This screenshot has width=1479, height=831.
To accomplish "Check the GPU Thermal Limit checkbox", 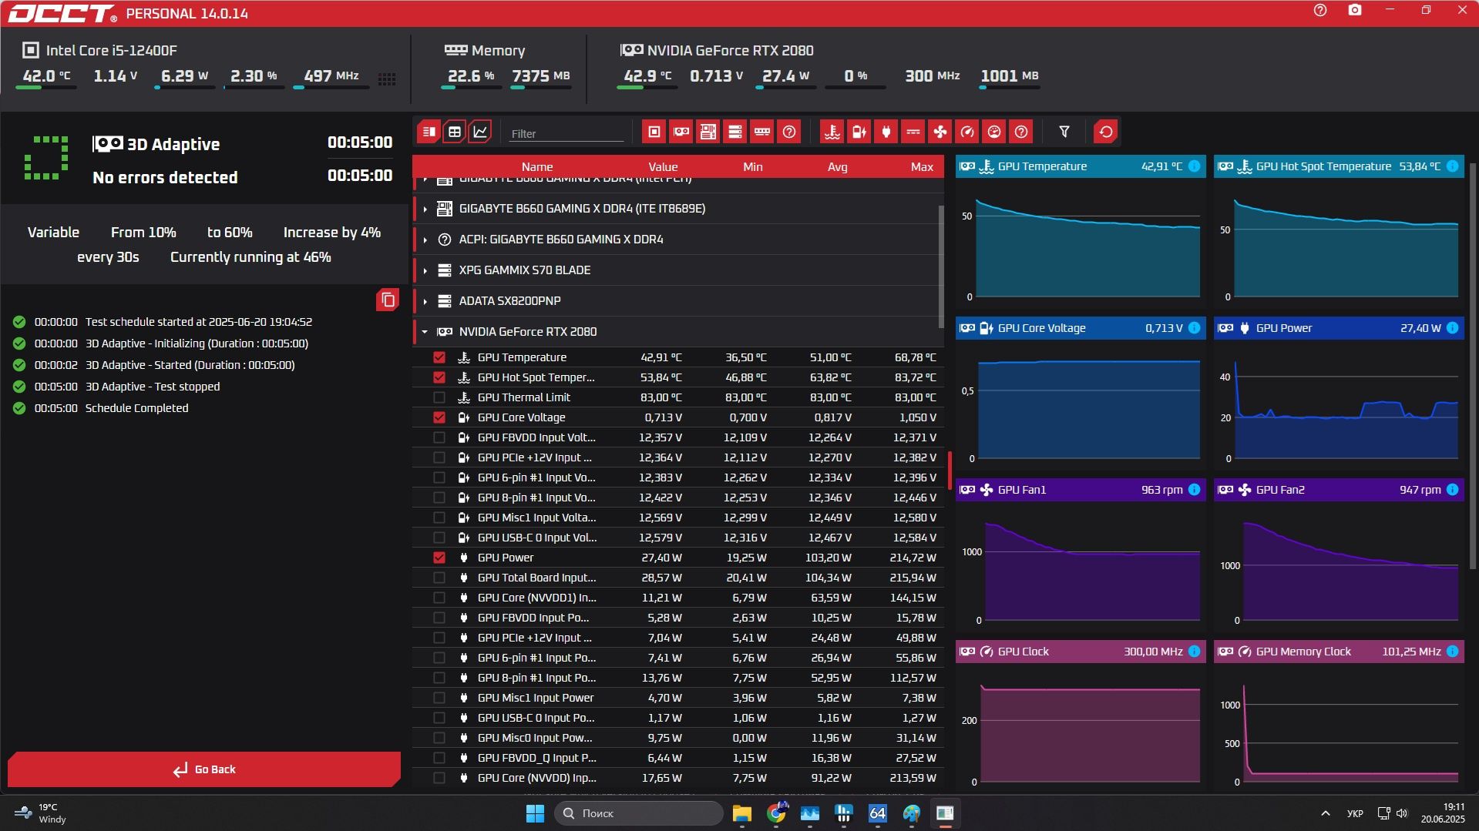I will (x=439, y=397).
